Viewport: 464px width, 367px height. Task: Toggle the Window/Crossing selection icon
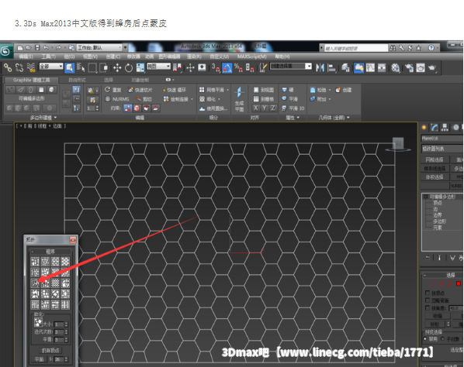(x=104, y=67)
